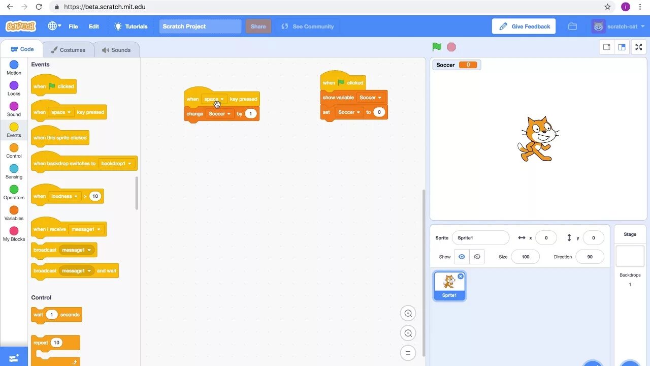Click the green flag to run project
This screenshot has width=650, height=366.
(x=437, y=47)
